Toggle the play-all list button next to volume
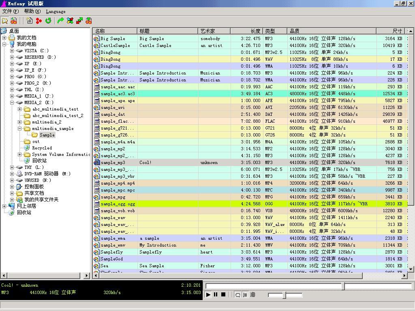 [253, 295]
